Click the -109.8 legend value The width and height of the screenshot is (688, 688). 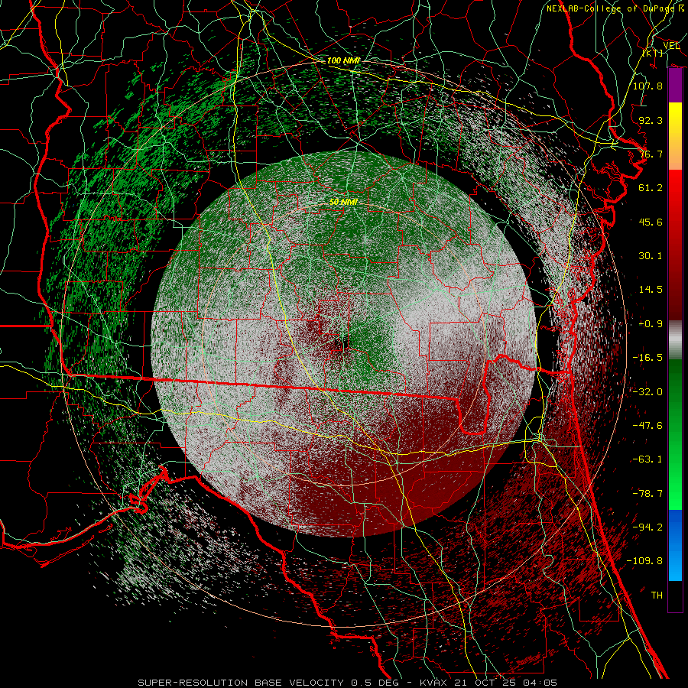644,561
